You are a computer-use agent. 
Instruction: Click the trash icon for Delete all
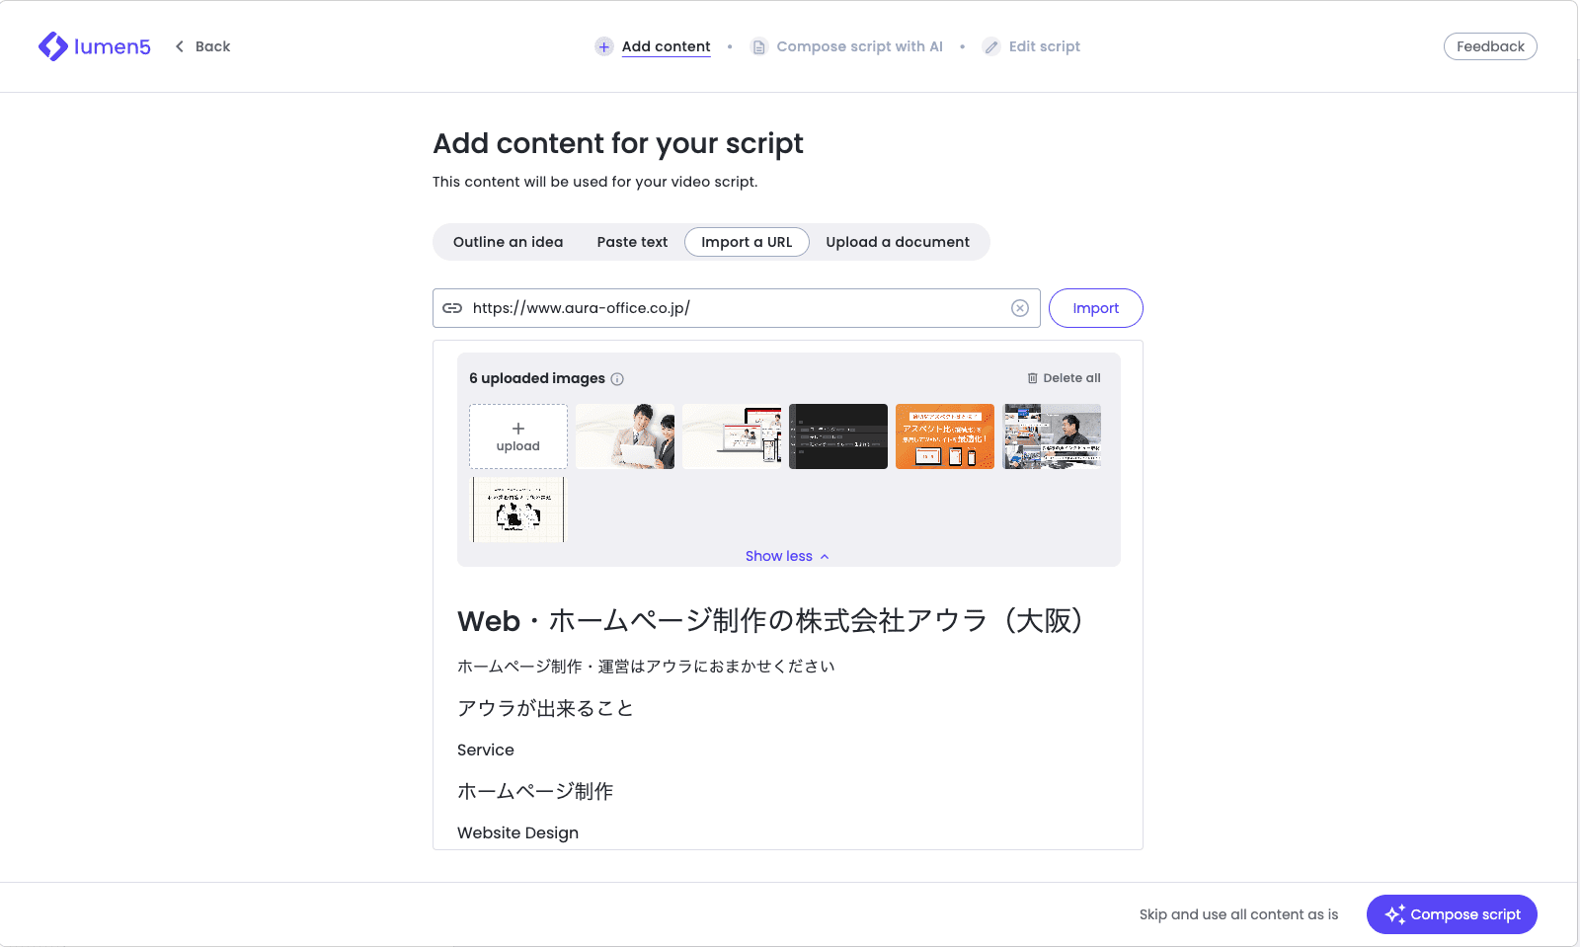1033,378
